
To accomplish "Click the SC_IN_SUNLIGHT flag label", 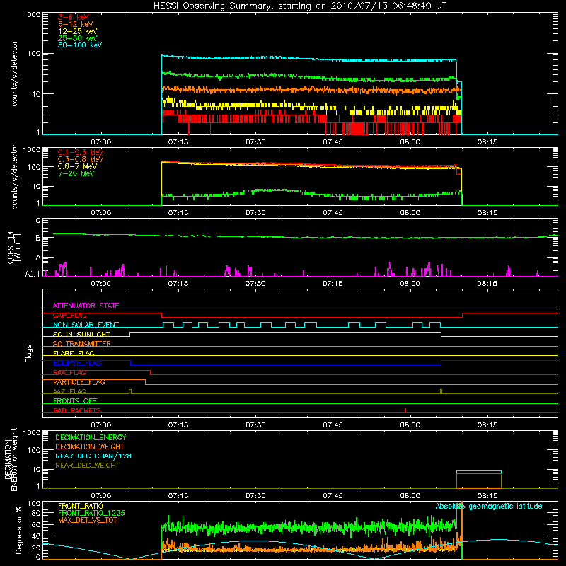I will click(x=81, y=334).
